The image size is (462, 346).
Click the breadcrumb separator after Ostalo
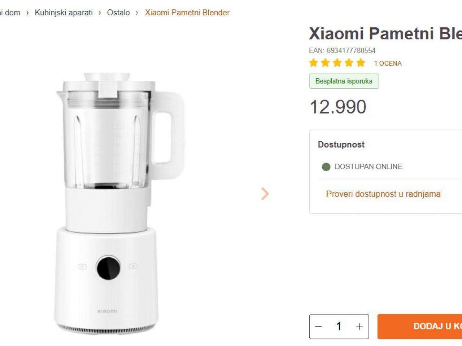(137, 13)
